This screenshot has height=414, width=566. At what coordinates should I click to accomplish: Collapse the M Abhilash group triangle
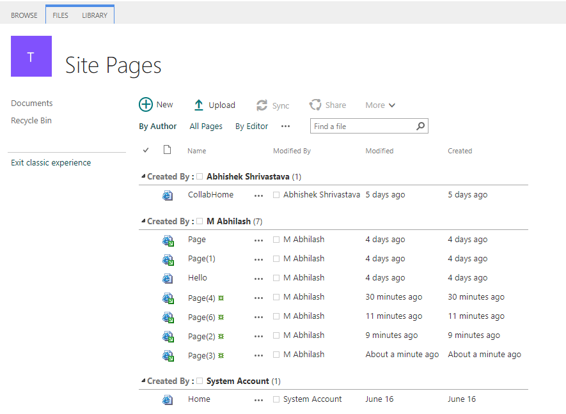[x=143, y=221]
